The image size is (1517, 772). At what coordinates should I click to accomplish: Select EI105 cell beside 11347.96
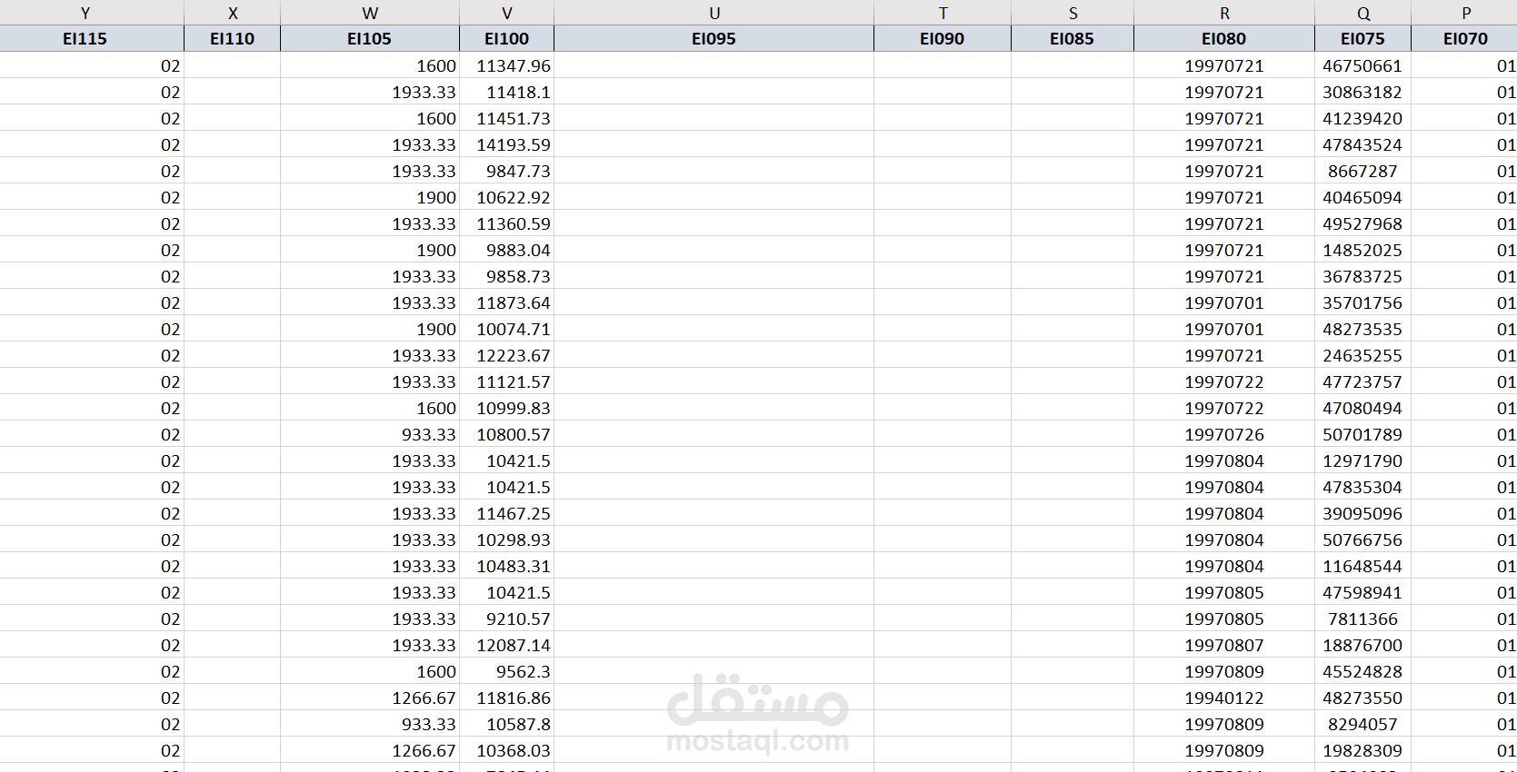(370, 65)
